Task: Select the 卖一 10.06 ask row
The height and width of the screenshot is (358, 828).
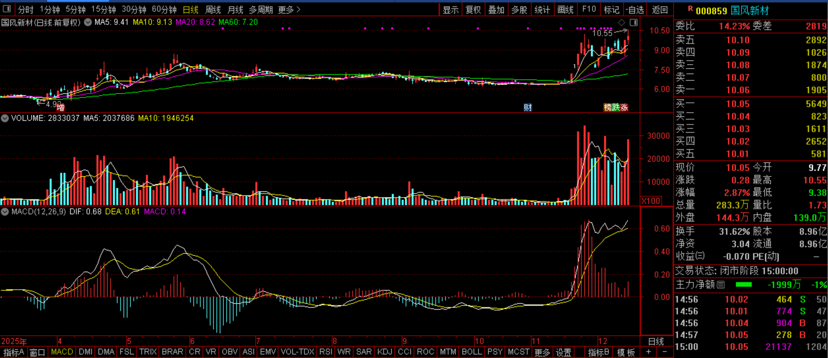Action: click(x=751, y=90)
